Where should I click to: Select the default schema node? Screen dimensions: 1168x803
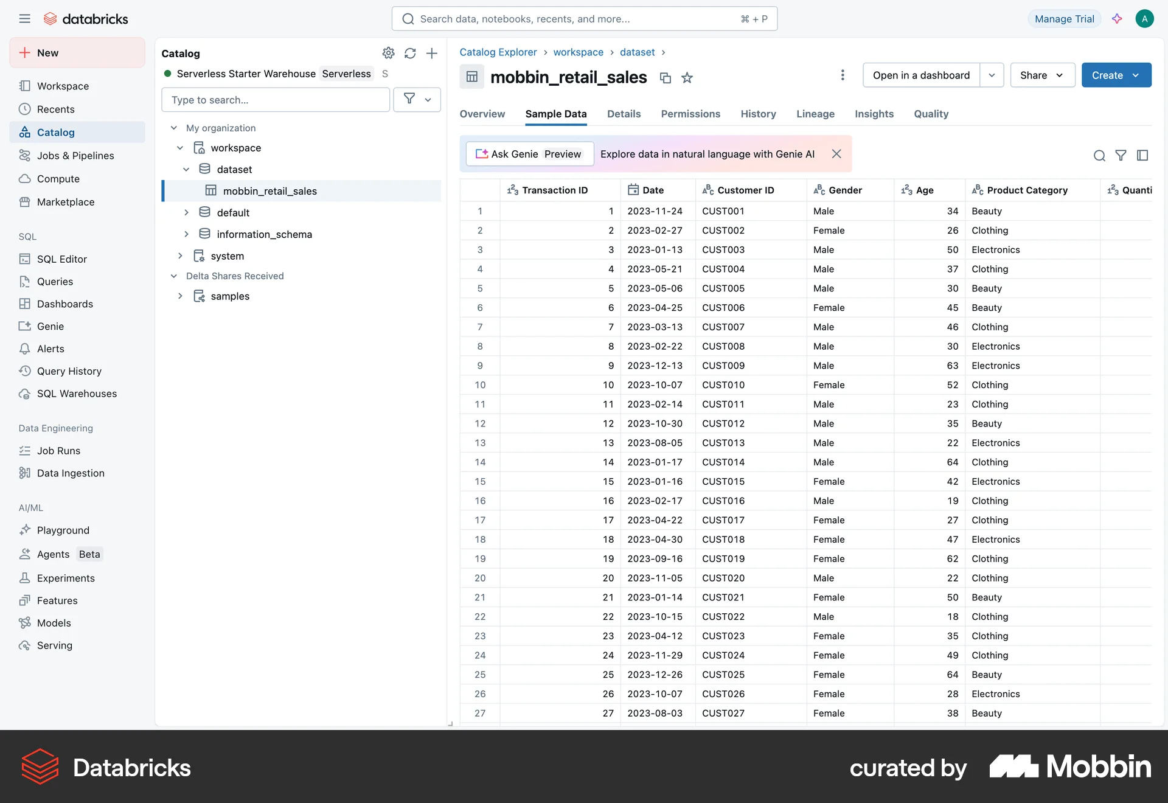click(233, 212)
